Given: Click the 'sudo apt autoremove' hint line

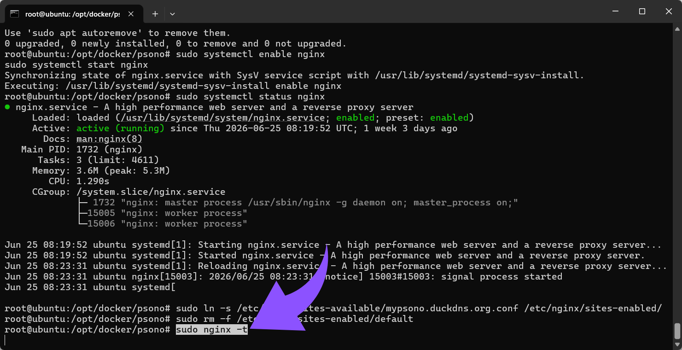Looking at the screenshot, I should [x=117, y=33].
